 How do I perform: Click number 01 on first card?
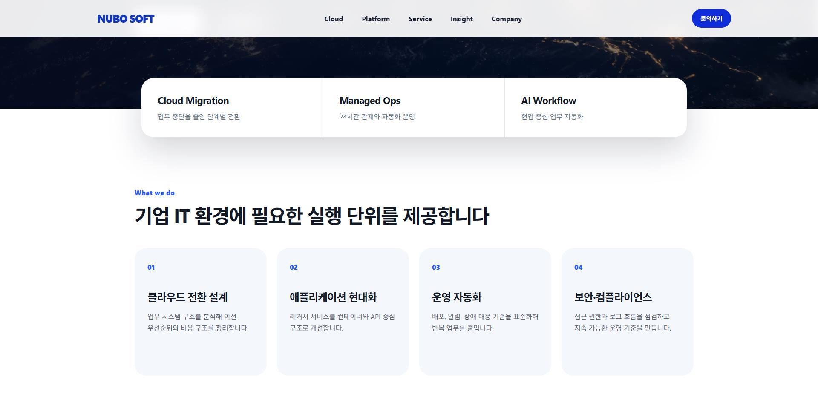coord(151,267)
